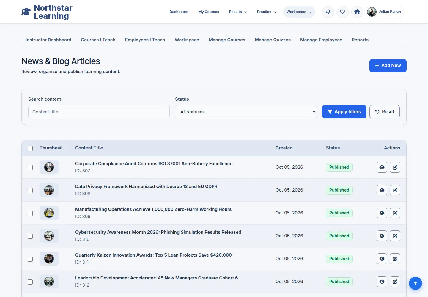Open My Courses in top navigation
The image size is (428, 297).
209,12
